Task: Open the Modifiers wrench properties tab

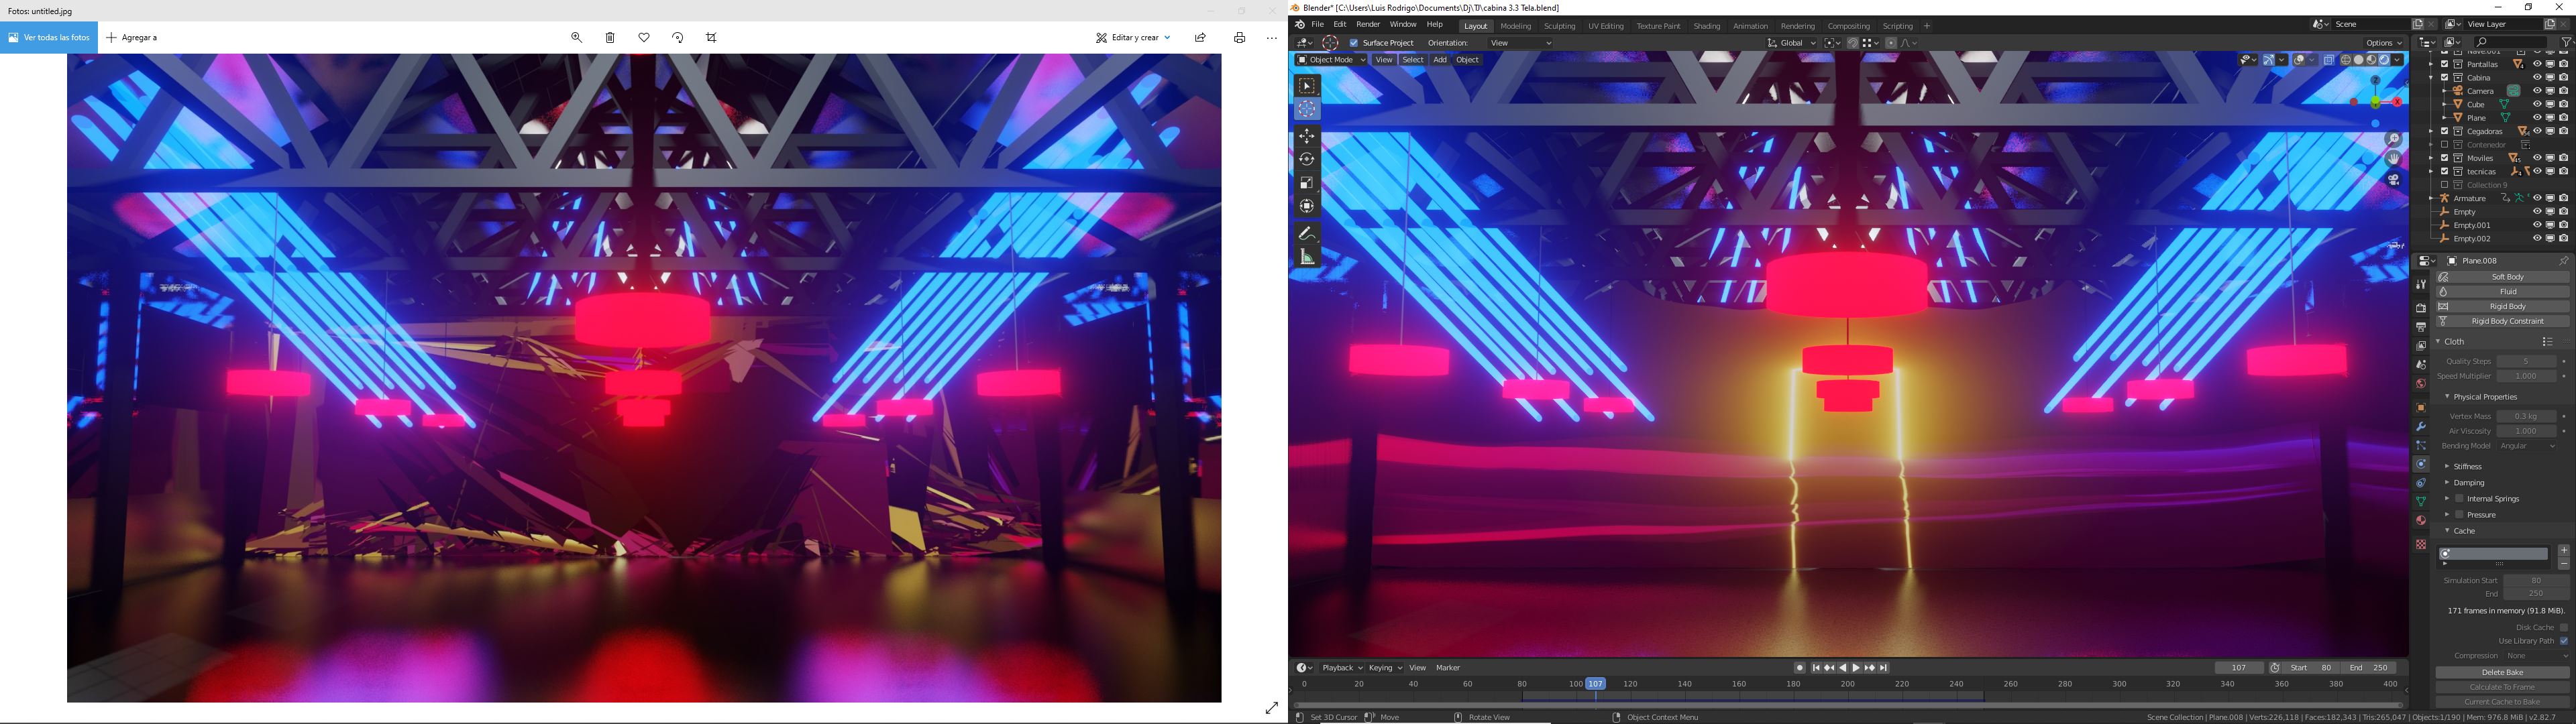Action: click(2421, 427)
